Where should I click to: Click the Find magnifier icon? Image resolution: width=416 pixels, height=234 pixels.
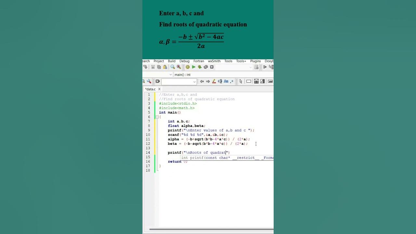pos(173,67)
